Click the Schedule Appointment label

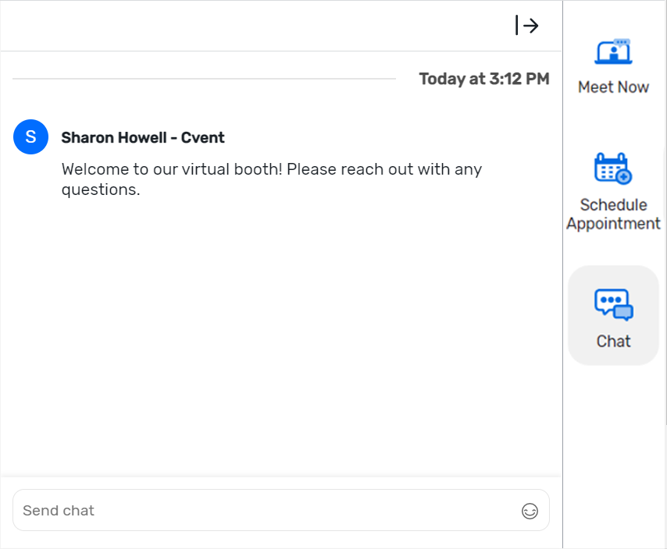[x=613, y=214]
